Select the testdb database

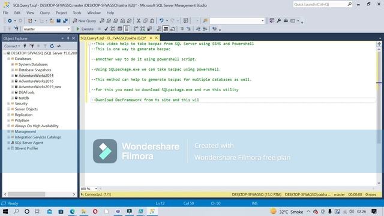24,98
